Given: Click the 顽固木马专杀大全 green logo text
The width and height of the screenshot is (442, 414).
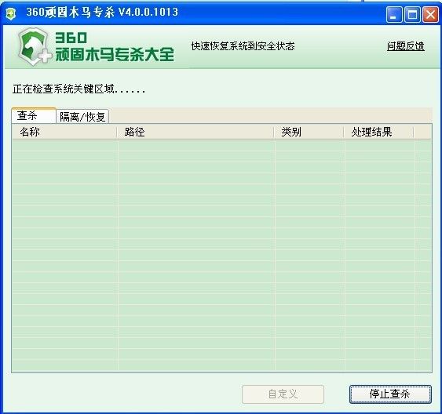Looking at the screenshot, I should [115, 54].
